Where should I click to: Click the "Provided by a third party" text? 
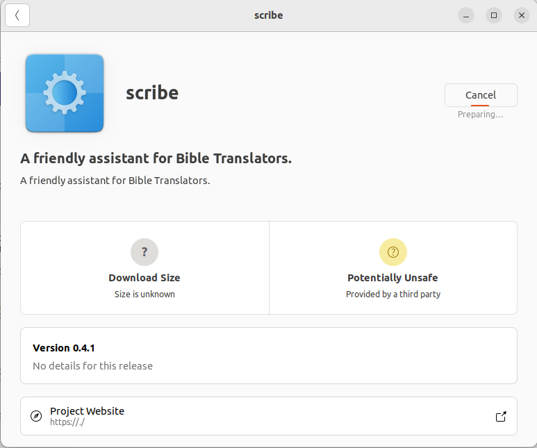(393, 294)
